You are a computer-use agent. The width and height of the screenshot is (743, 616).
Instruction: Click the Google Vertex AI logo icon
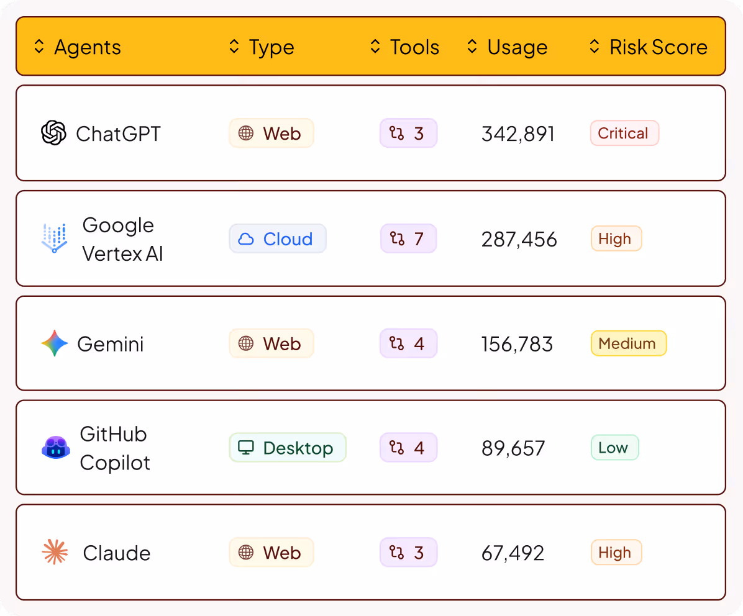point(54,238)
